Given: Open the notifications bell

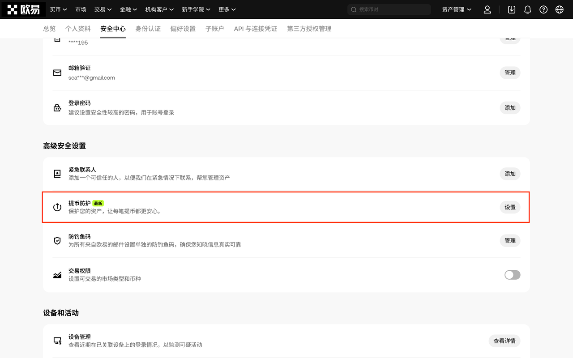Looking at the screenshot, I should point(527,9).
